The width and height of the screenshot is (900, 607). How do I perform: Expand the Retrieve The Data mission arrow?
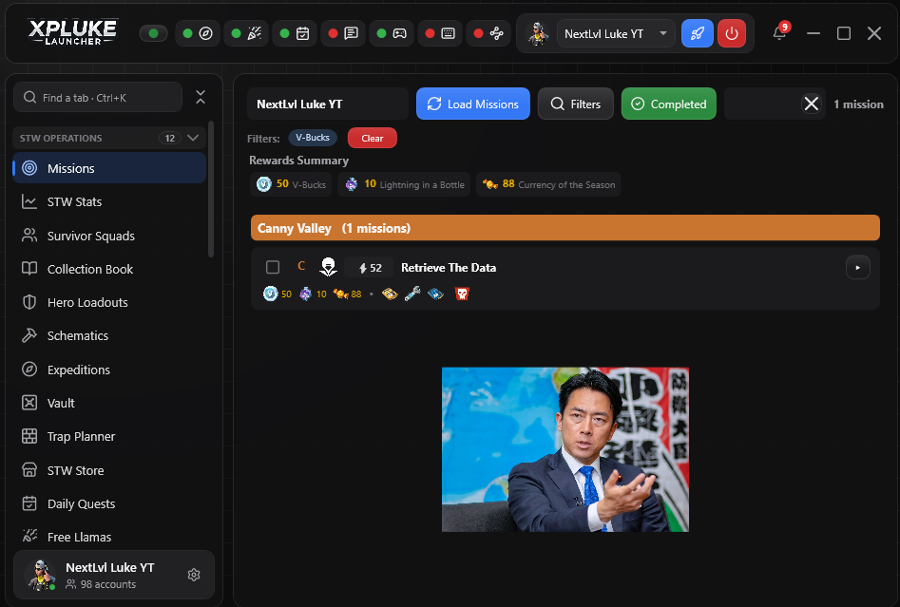tap(858, 267)
